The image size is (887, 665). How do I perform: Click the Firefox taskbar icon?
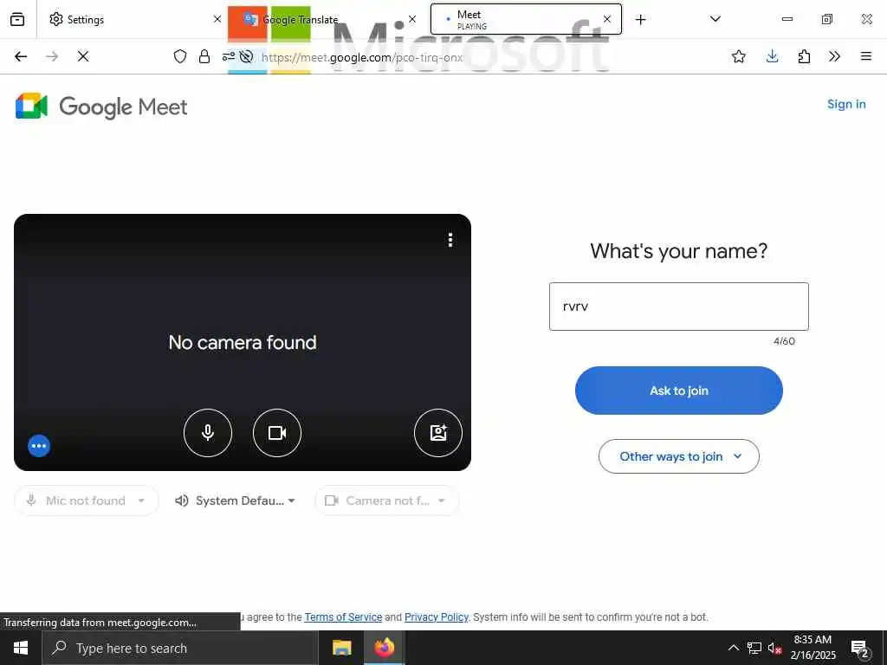tap(384, 648)
